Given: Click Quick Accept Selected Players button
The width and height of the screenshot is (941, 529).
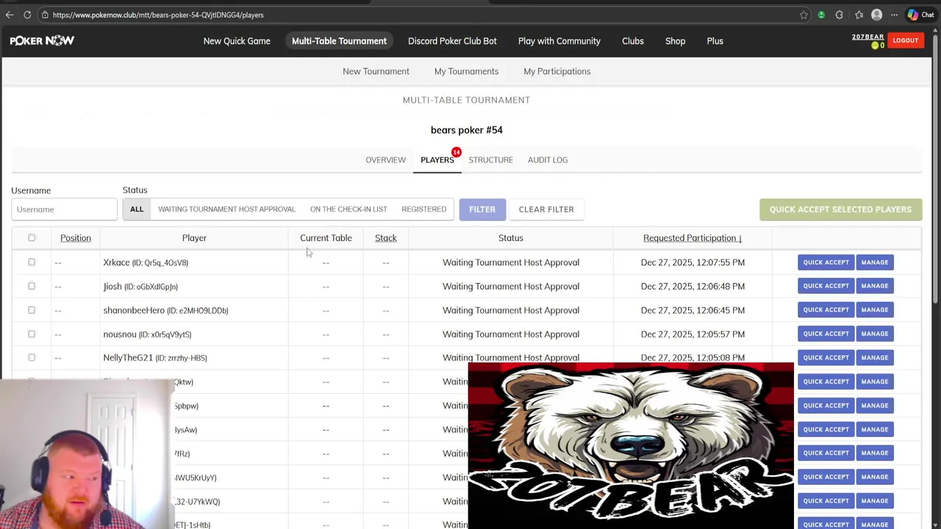Looking at the screenshot, I should pyautogui.click(x=840, y=209).
